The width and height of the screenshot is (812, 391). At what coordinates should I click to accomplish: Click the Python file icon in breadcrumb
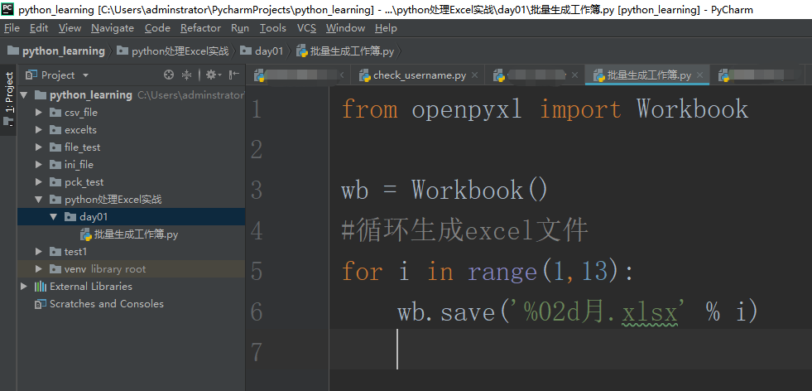(x=302, y=51)
